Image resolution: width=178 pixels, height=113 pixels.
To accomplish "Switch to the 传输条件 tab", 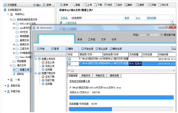I will pyautogui.click(x=86, y=75).
